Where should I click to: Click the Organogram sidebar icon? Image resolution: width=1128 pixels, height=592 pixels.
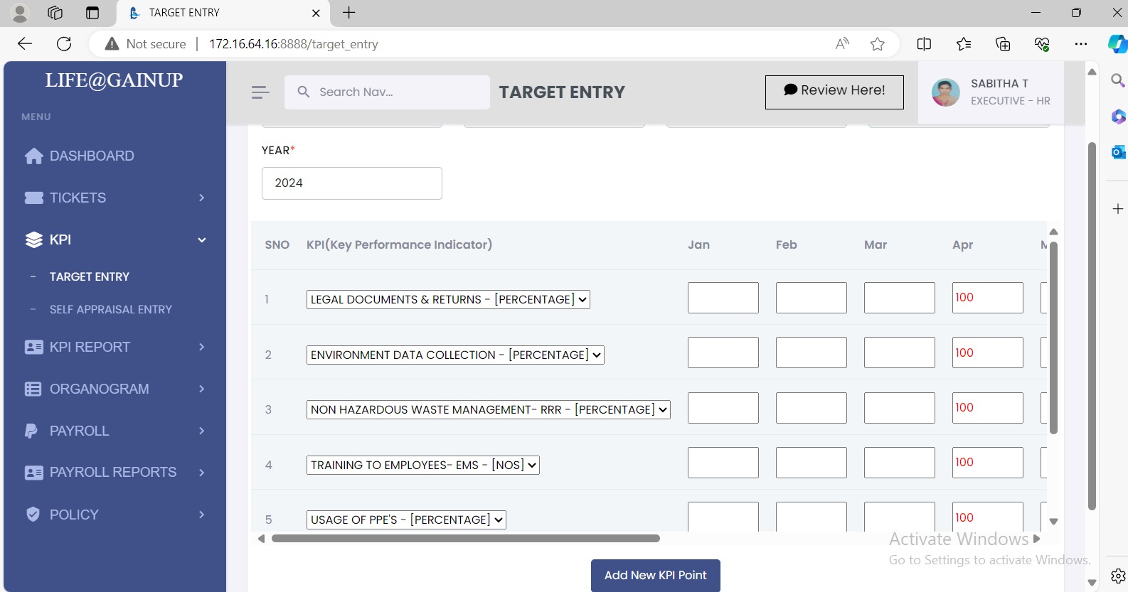pyautogui.click(x=33, y=389)
